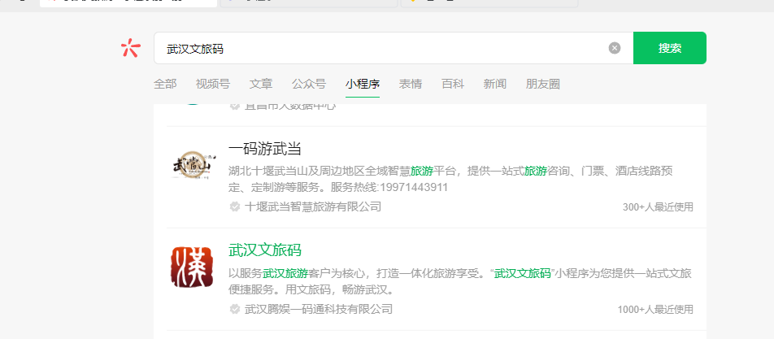Switch to the 表情 tab
774x339 pixels.
tap(411, 84)
